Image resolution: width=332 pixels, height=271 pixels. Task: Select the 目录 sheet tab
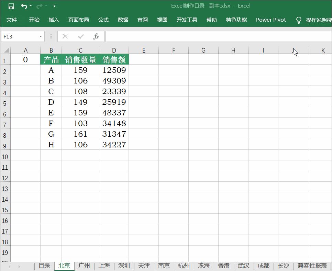[x=44, y=266]
